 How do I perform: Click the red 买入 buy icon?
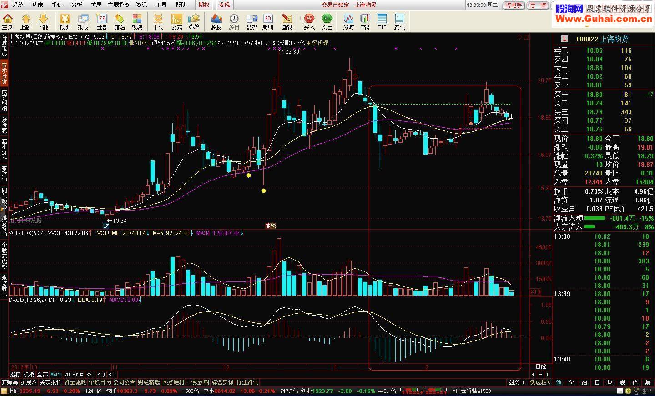coord(309,21)
